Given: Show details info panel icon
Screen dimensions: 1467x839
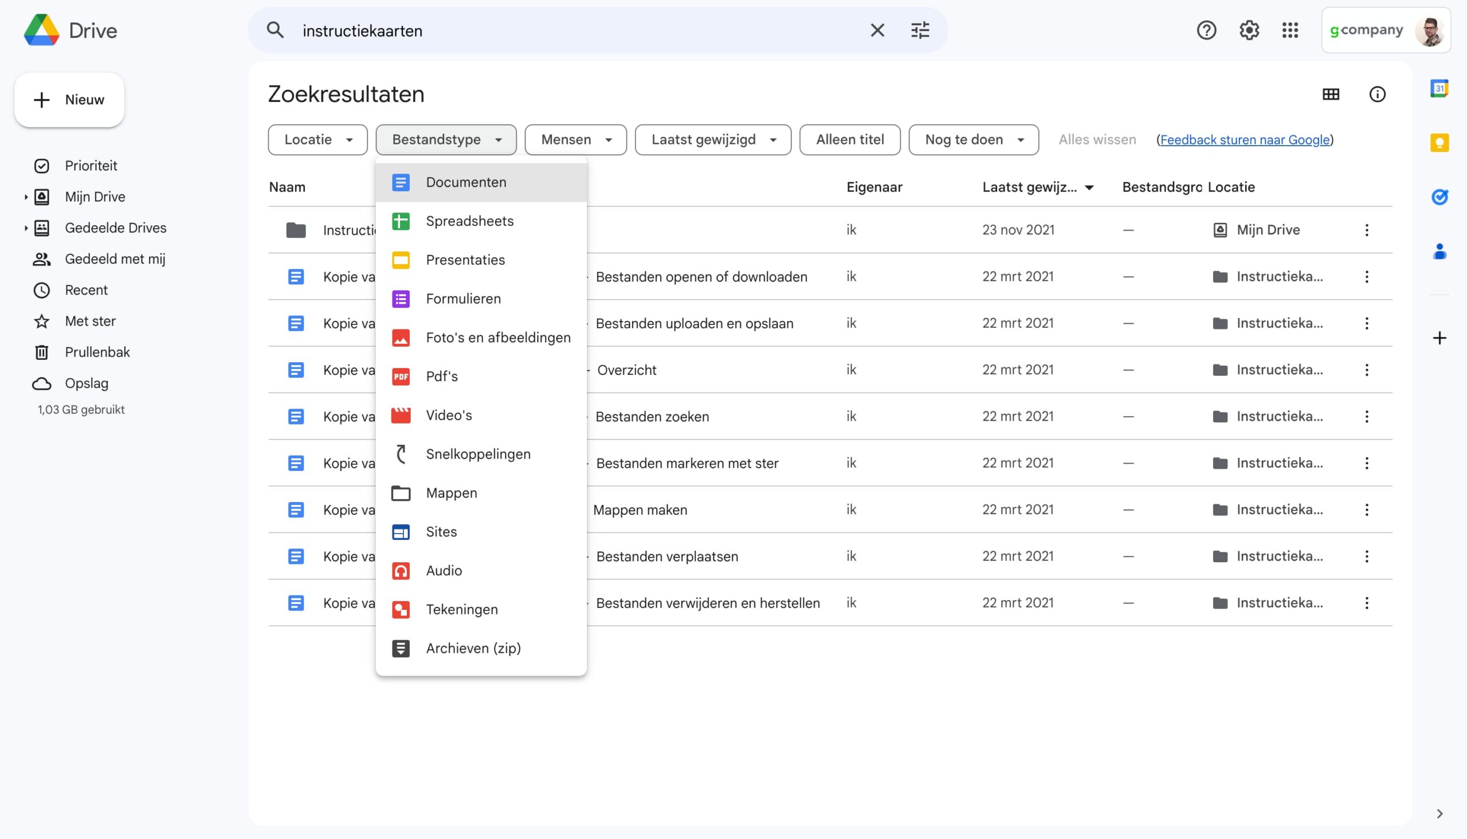Looking at the screenshot, I should [1377, 94].
